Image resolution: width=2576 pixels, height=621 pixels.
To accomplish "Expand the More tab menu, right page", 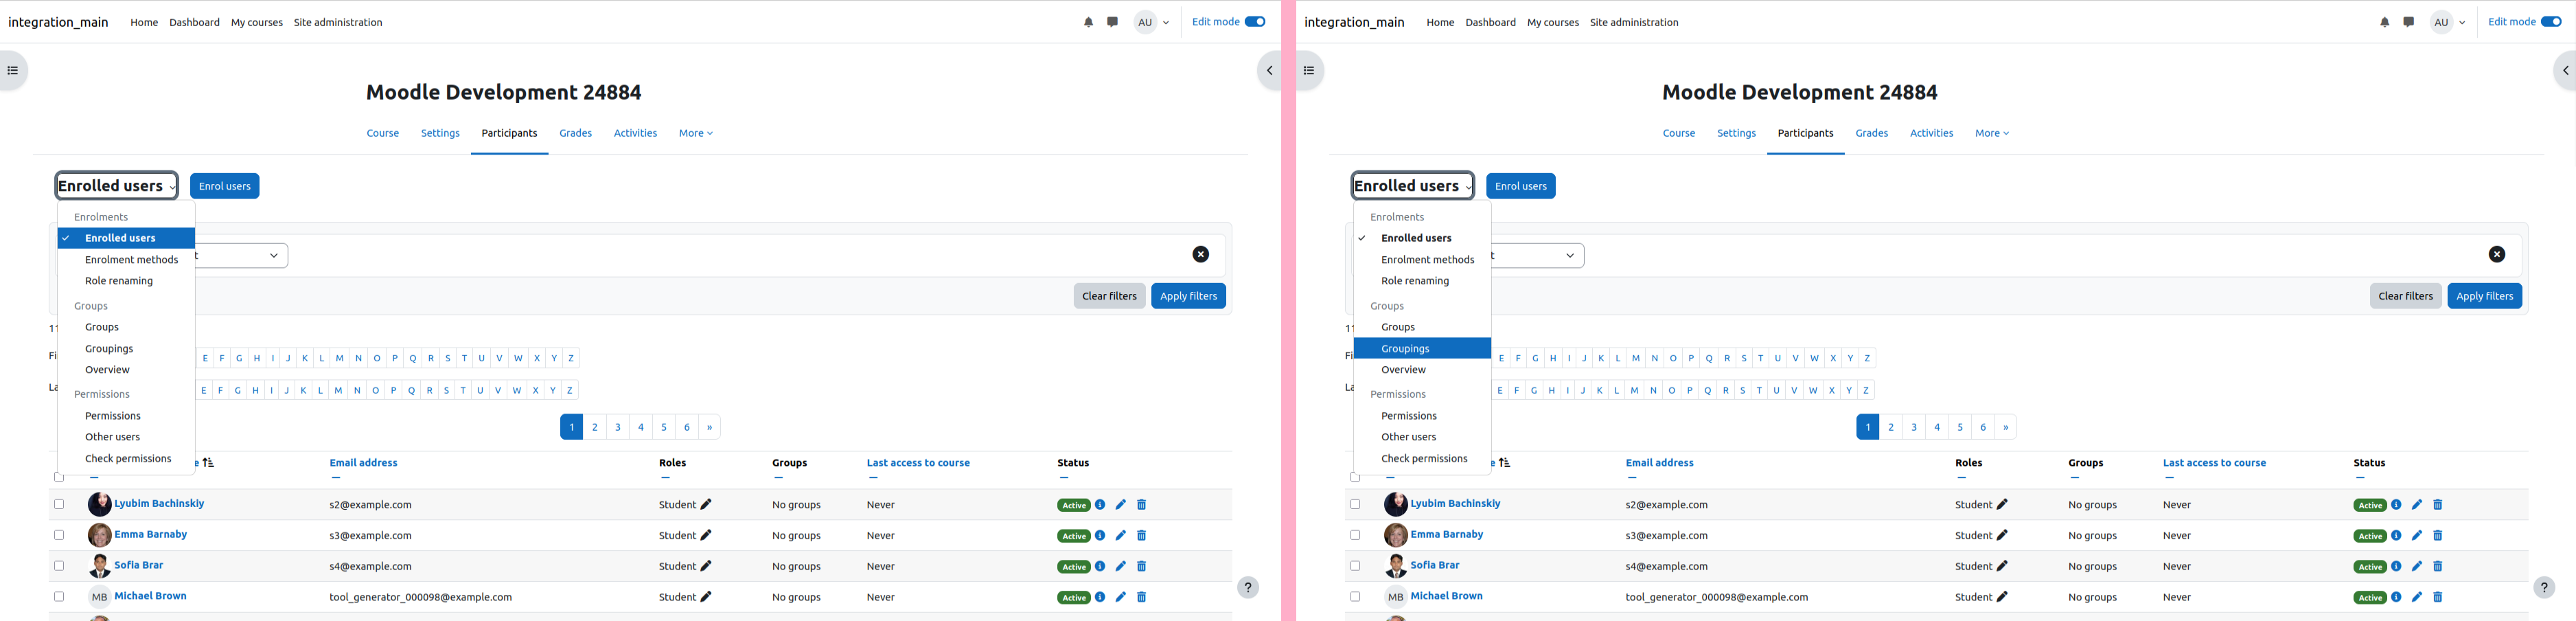I will 1992,134.
